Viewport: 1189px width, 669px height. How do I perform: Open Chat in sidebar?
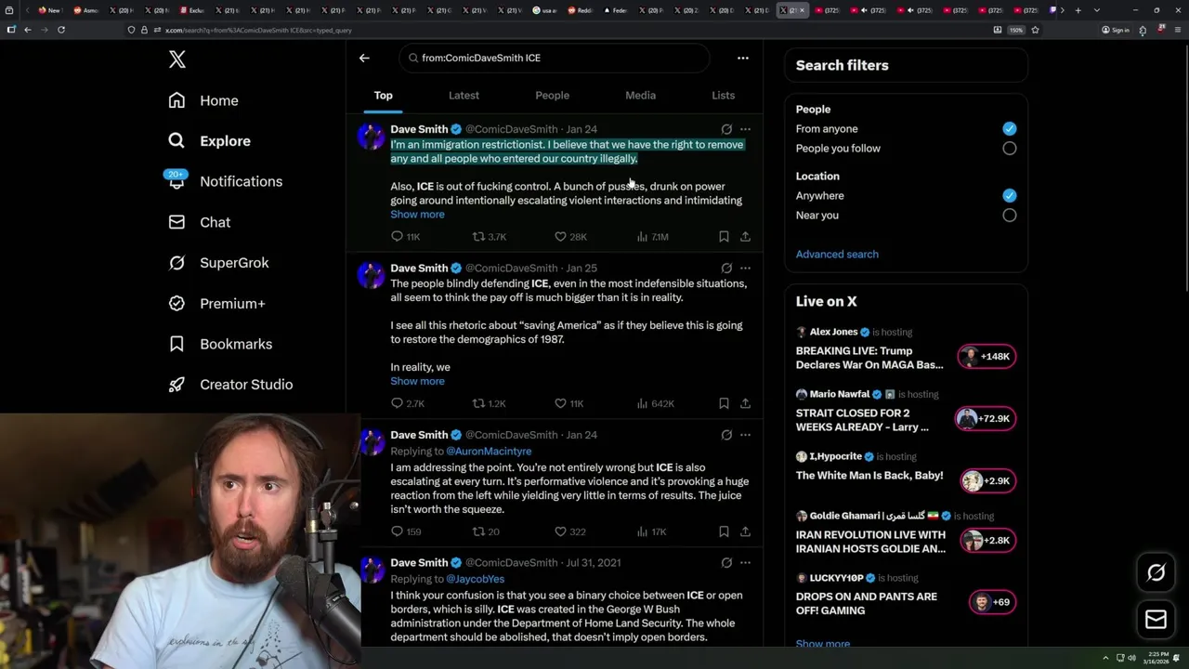(199, 222)
